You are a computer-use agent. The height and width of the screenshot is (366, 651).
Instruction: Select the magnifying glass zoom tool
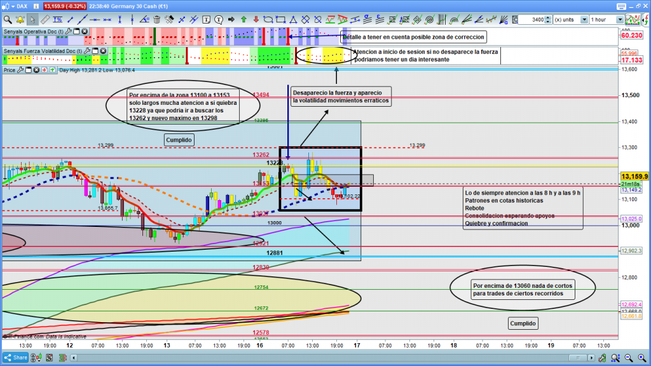pos(8,19)
